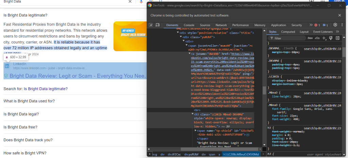Show more DevTools panels via chevron
348x158 pixels.
click(311, 25)
